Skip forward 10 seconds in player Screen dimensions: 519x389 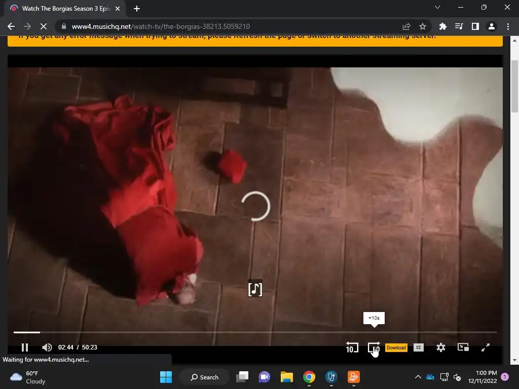click(x=374, y=347)
